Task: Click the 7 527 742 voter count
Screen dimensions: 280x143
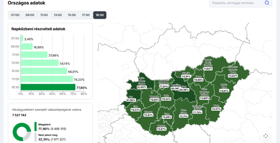Action: point(19,115)
